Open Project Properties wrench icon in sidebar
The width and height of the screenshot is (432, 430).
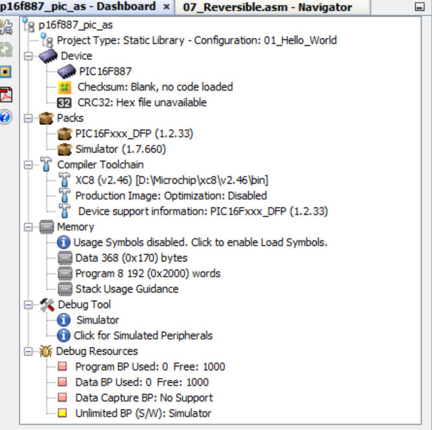tap(6, 27)
